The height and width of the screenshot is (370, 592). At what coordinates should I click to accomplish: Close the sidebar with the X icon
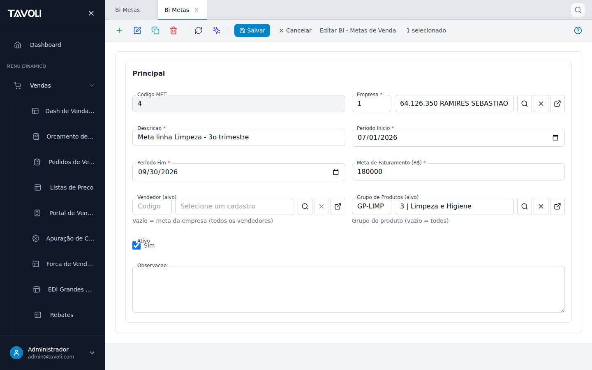tap(91, 13)
